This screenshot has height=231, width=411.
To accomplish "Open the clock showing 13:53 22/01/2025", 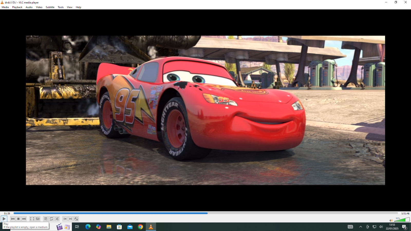I will (x=392, y=227).
